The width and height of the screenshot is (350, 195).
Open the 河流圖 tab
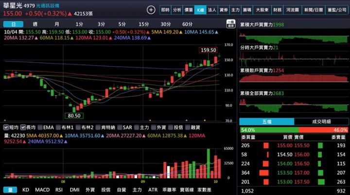[x=293, y=10]
